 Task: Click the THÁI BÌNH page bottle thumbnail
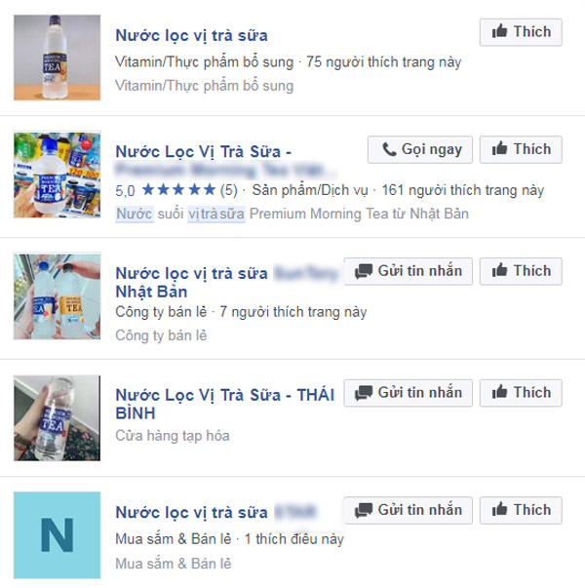(x=57, y=418)
